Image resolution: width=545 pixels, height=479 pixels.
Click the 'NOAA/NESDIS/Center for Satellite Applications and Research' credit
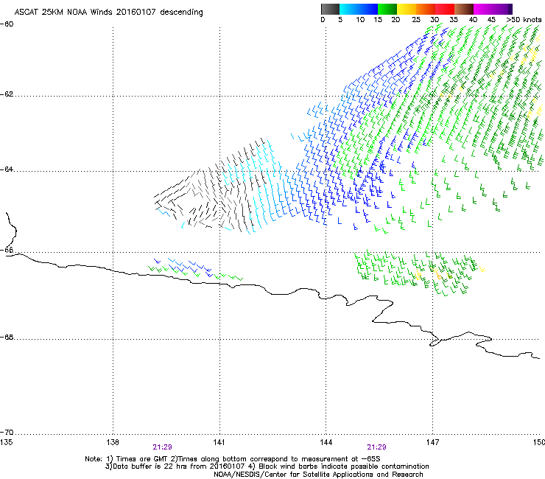(318, 475)
